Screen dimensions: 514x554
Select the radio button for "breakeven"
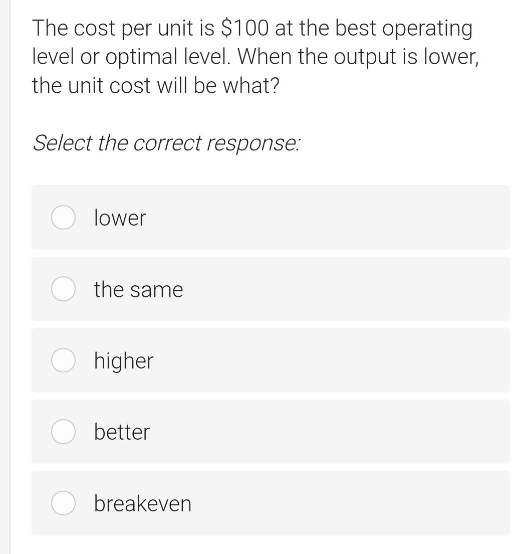point(63,503)
